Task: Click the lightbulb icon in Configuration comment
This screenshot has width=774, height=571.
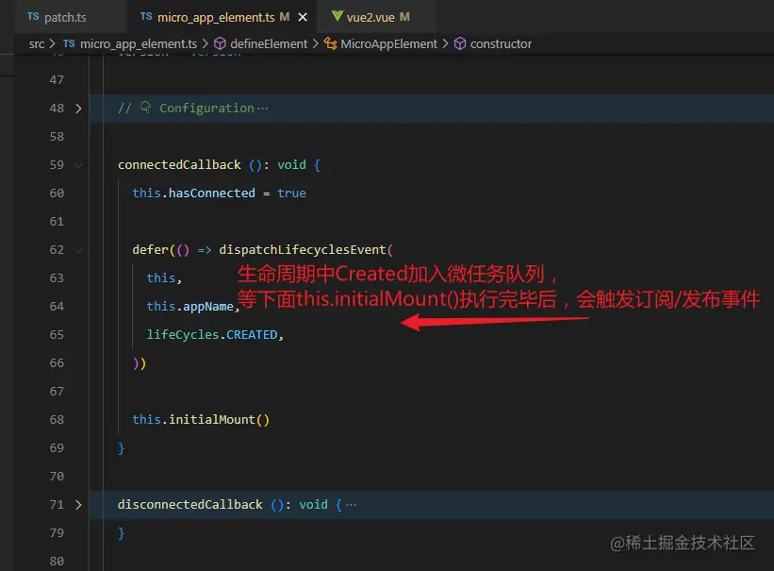Action: (145, 107)
